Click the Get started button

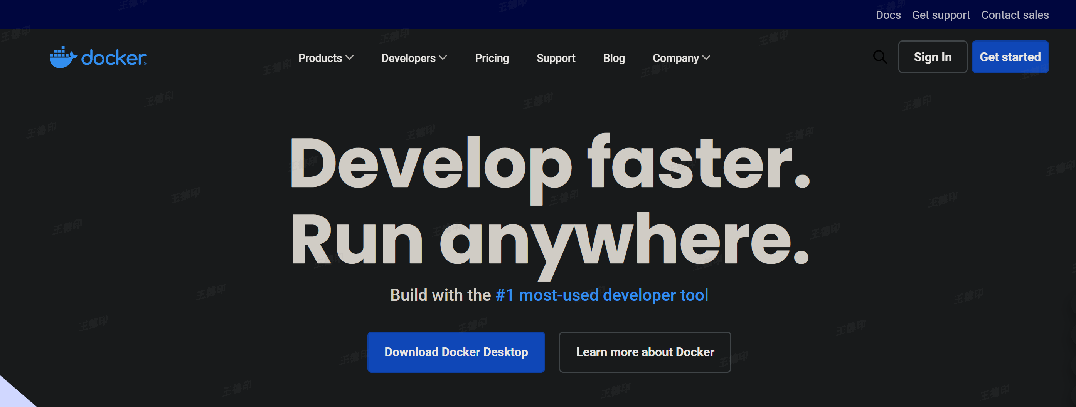pos(1010,57)
